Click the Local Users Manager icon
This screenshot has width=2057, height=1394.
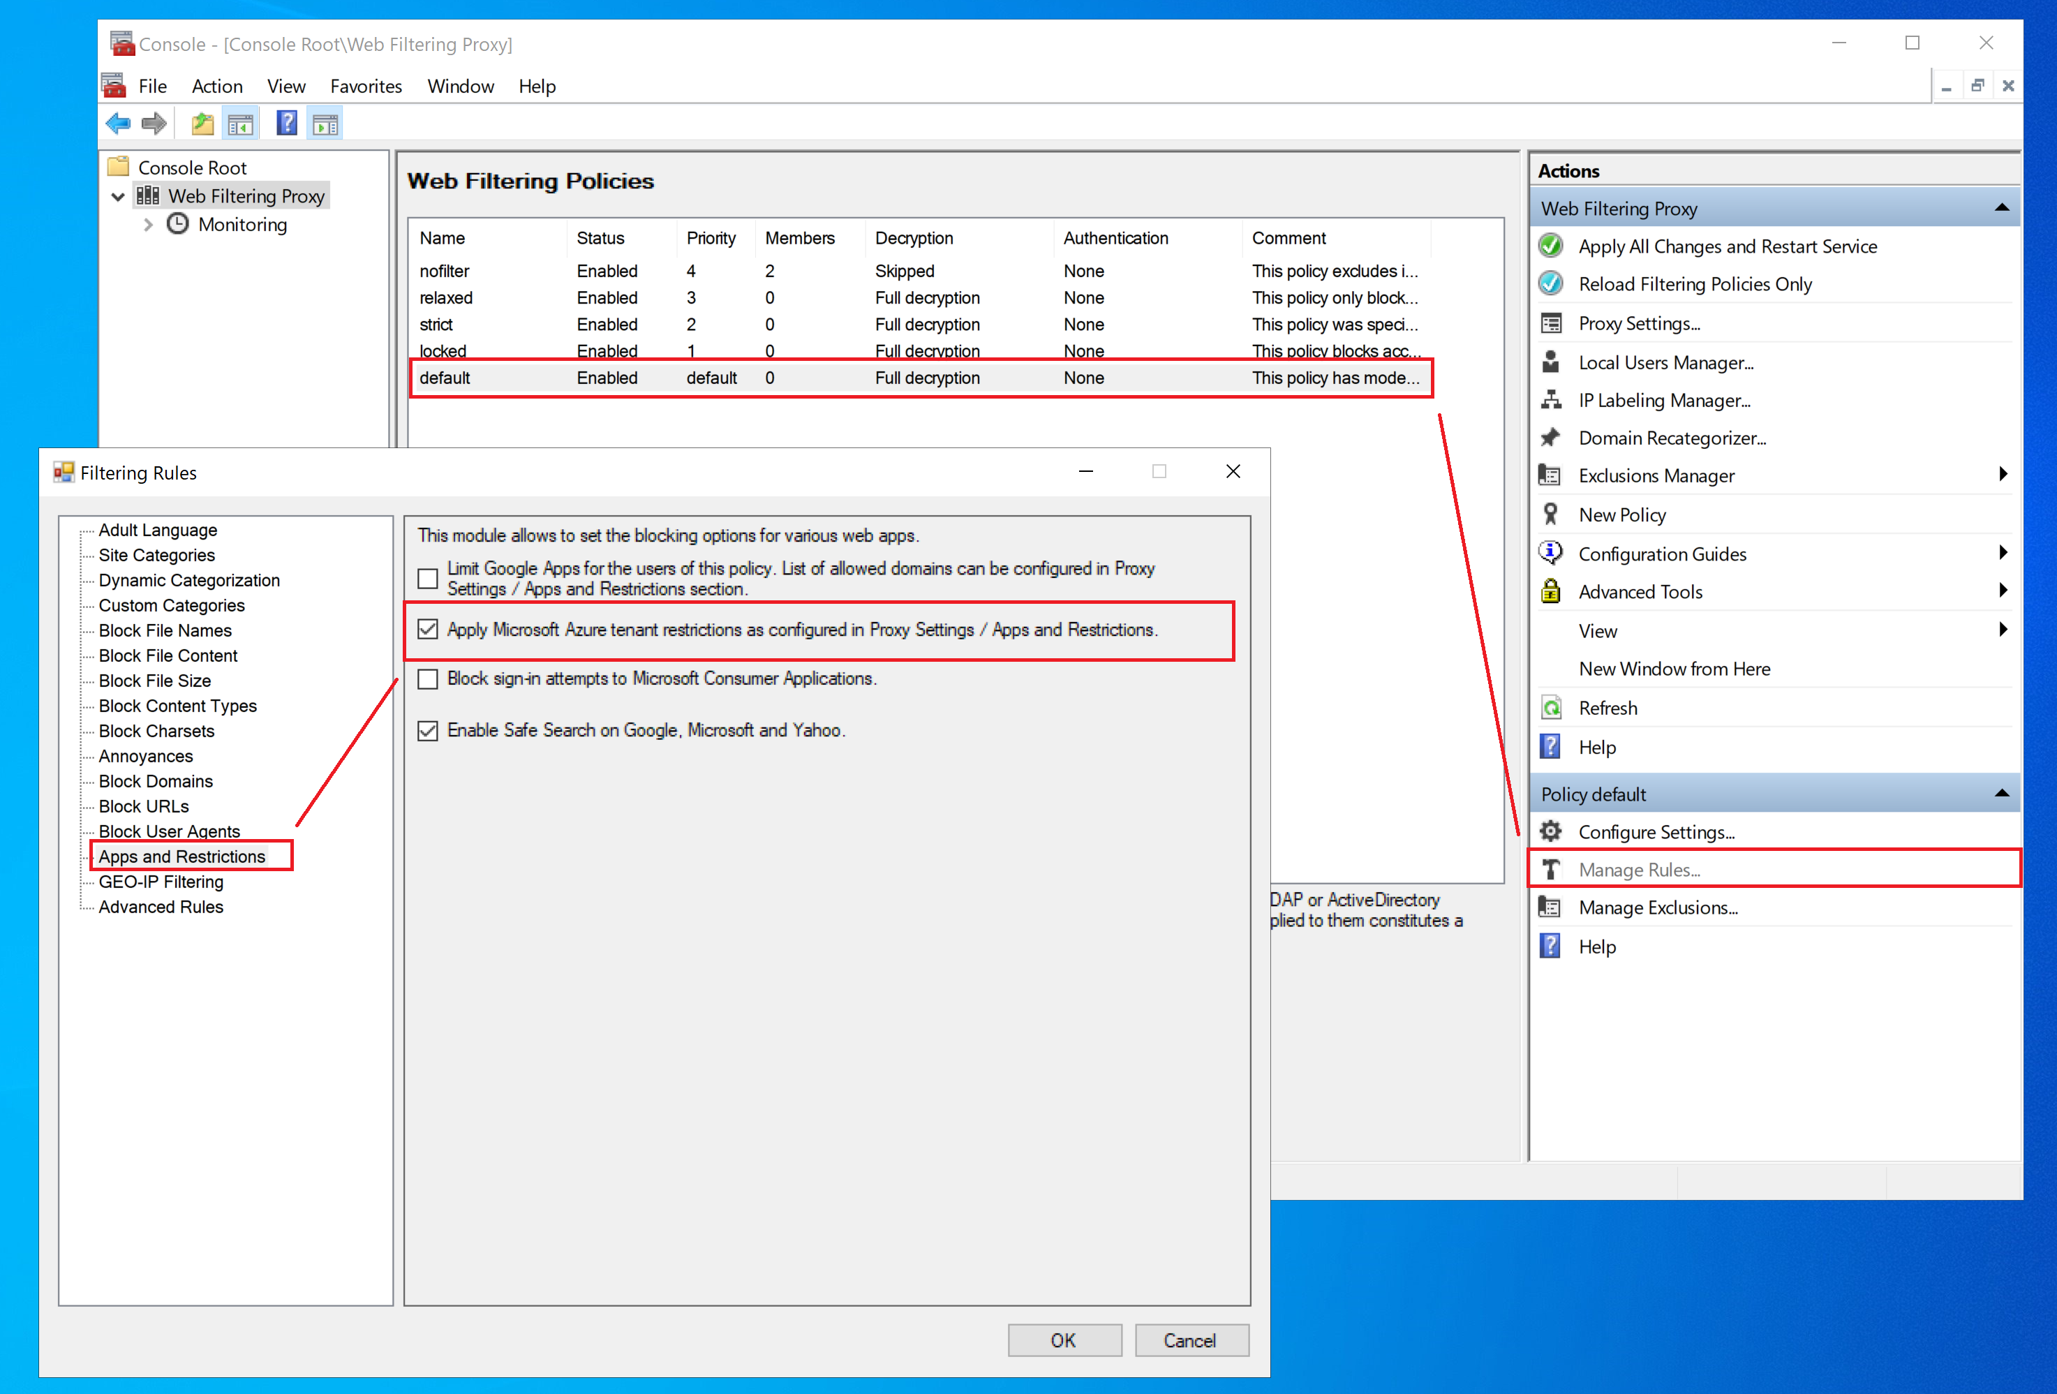tap(1551, 362)
